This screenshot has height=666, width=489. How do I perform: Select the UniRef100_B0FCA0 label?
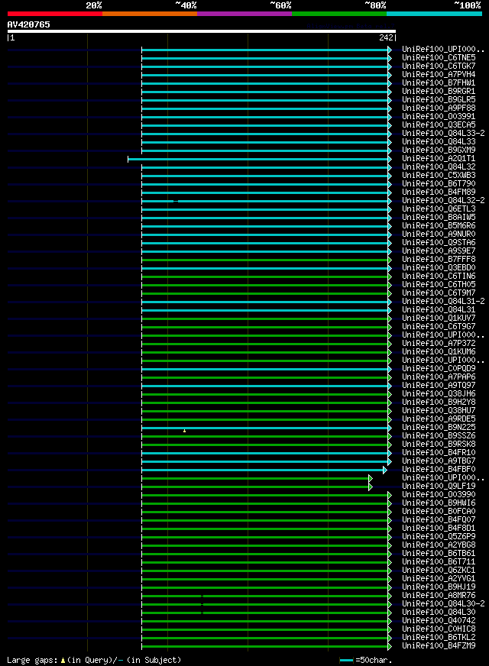(x=439, y=512)
